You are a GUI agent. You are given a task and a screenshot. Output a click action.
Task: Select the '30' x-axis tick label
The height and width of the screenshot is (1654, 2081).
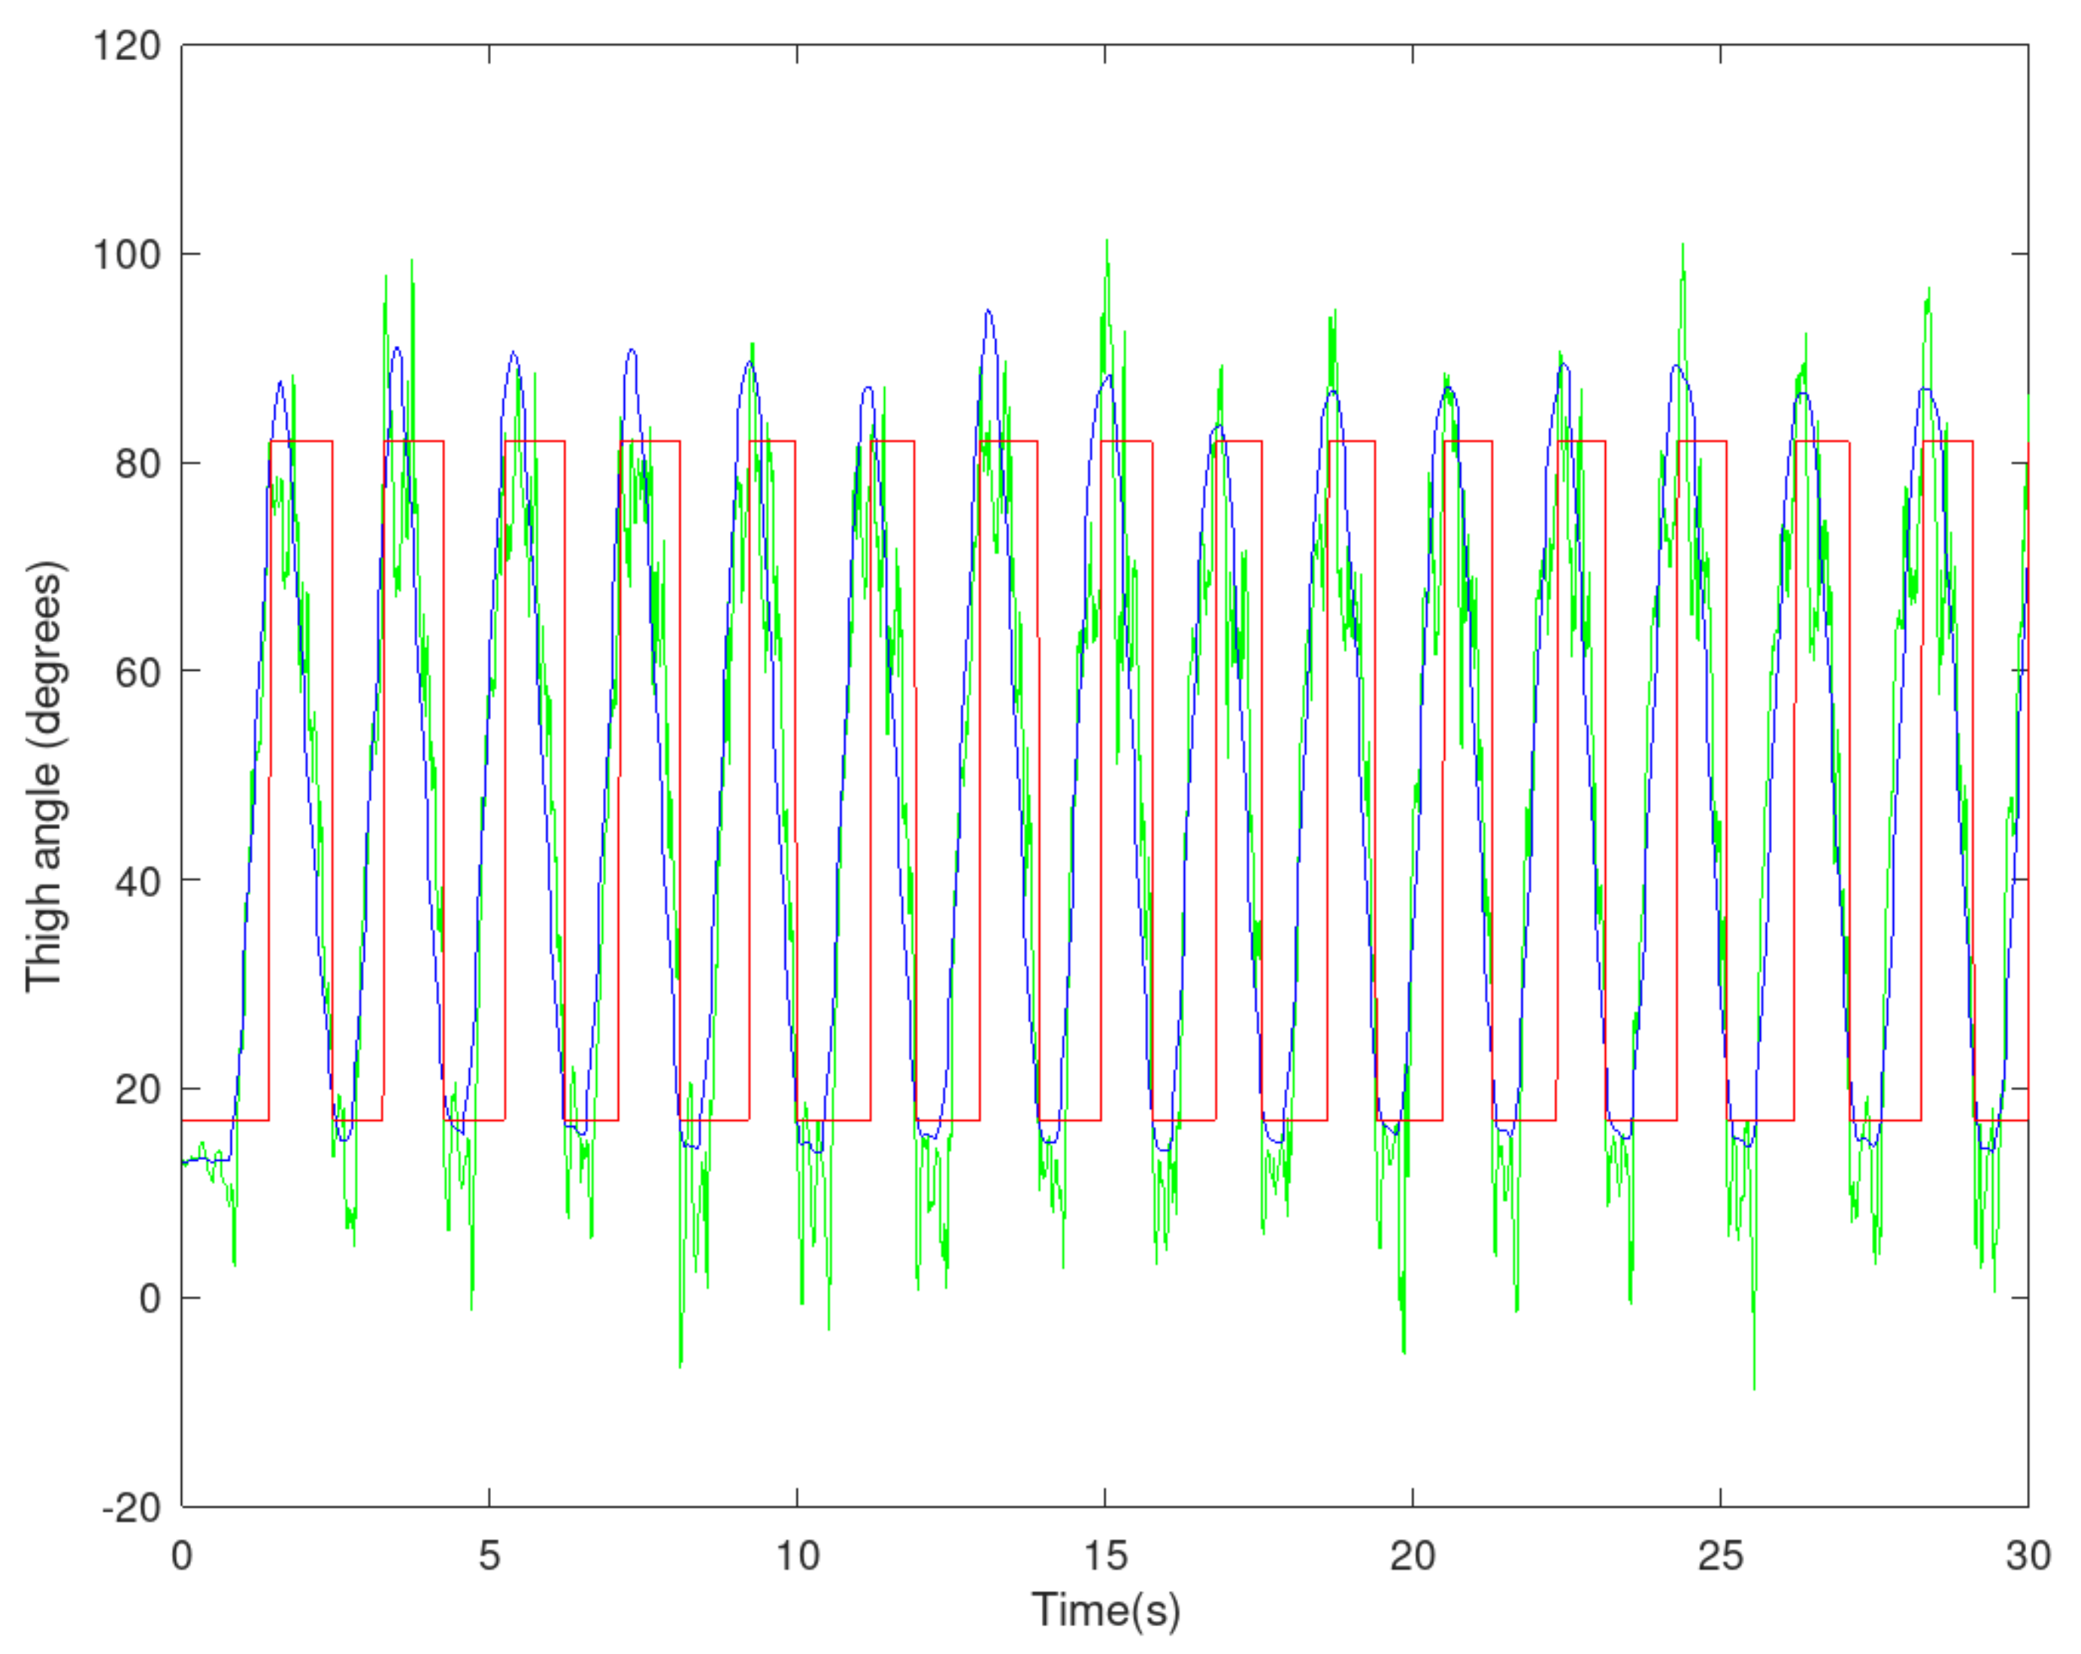[2028, 1556]
